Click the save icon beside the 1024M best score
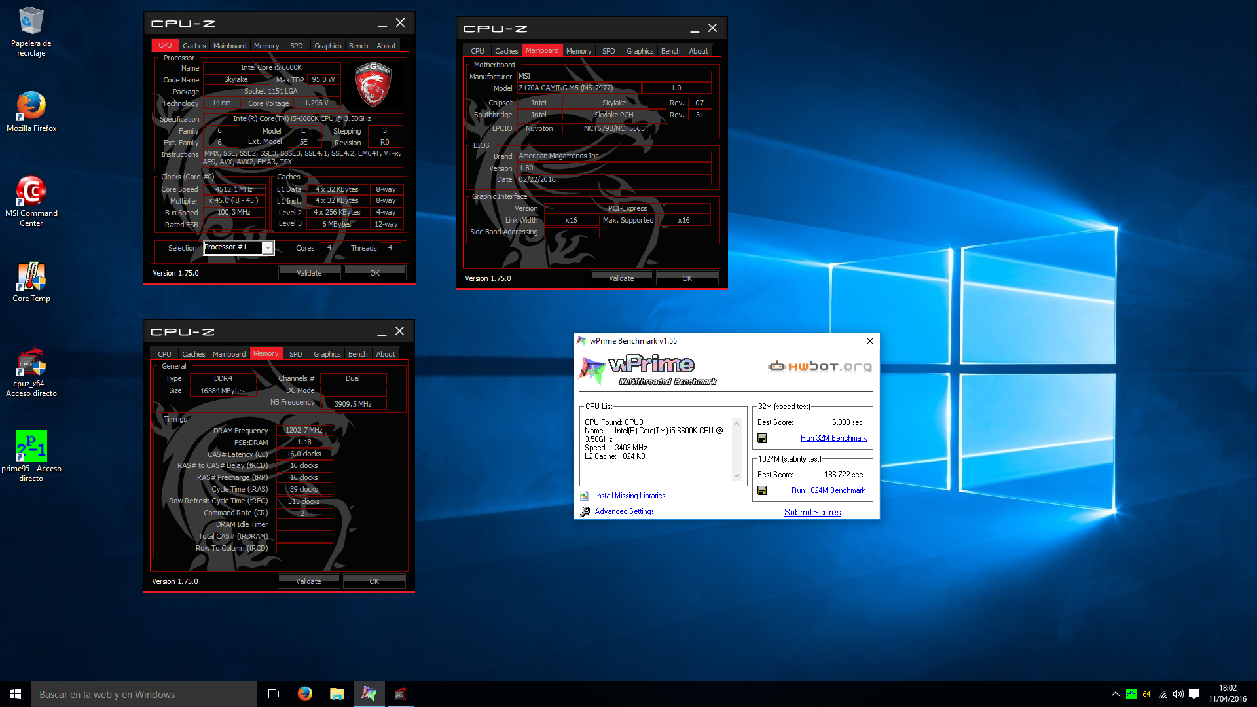Screen dimensions: 1257x707 (x=762, y=490)
